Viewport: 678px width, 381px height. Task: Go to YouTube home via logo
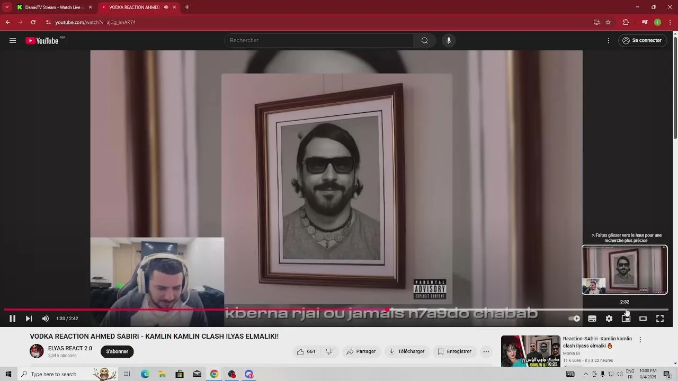42,41
